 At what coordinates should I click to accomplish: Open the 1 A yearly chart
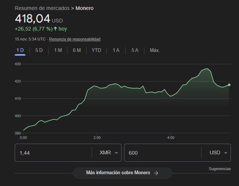116,50
